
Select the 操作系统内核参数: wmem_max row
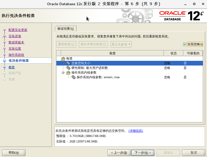pyautogui.click(x=130, y=77)
